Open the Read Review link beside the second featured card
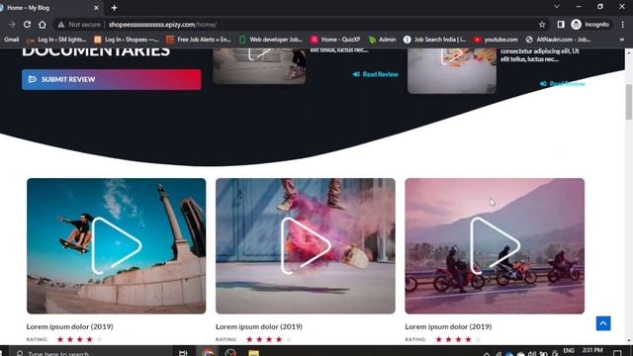 tap(563, 83)
